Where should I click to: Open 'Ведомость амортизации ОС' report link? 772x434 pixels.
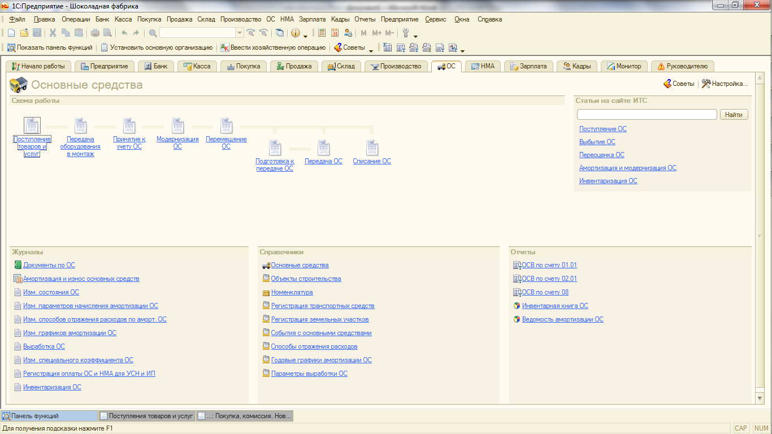point(562,319)
